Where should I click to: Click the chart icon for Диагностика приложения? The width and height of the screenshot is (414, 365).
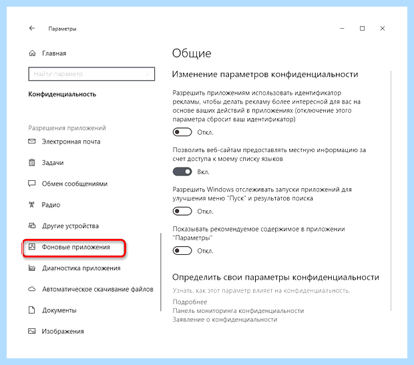(32, 268)
